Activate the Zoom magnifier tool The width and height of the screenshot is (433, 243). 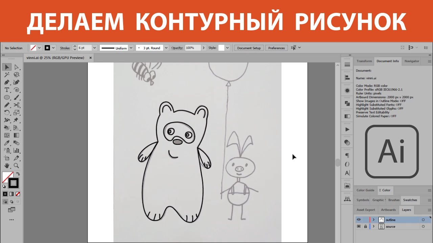[x=16, y=166]
